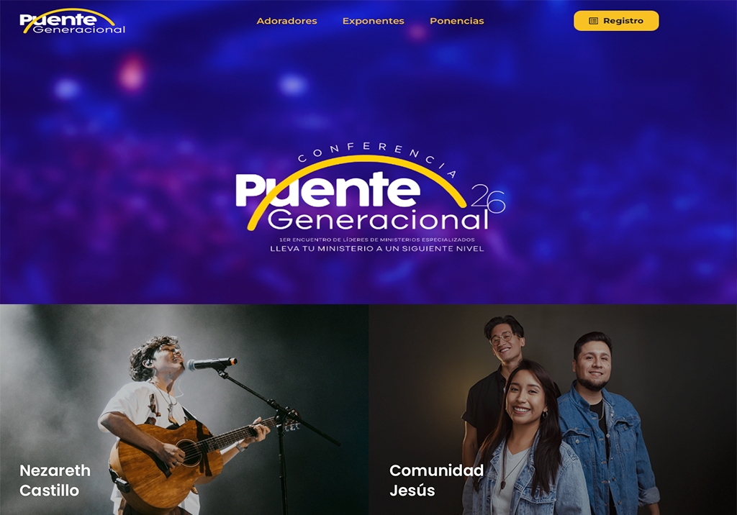Click the microphone in the singer's photo
737x515 pixels.
pos(212,363)
